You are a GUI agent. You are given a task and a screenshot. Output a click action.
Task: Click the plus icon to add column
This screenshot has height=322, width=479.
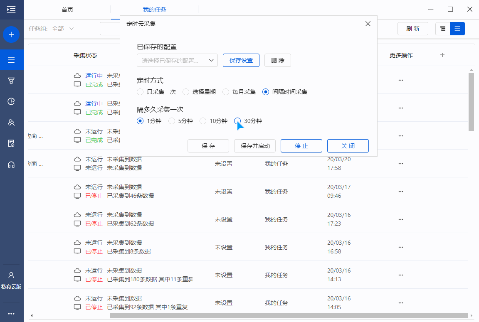(442, 55)
